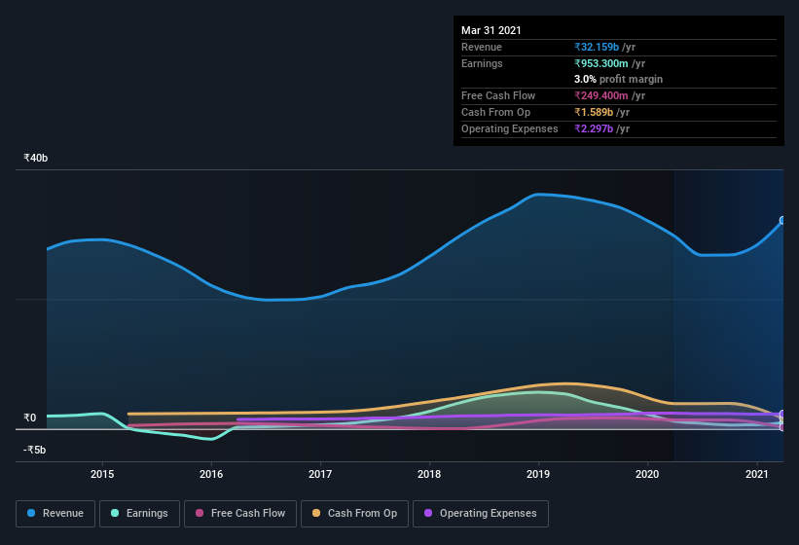Click the Earnings row label in tooltip
Screen dimensions: 799x545
click(482, 63)
